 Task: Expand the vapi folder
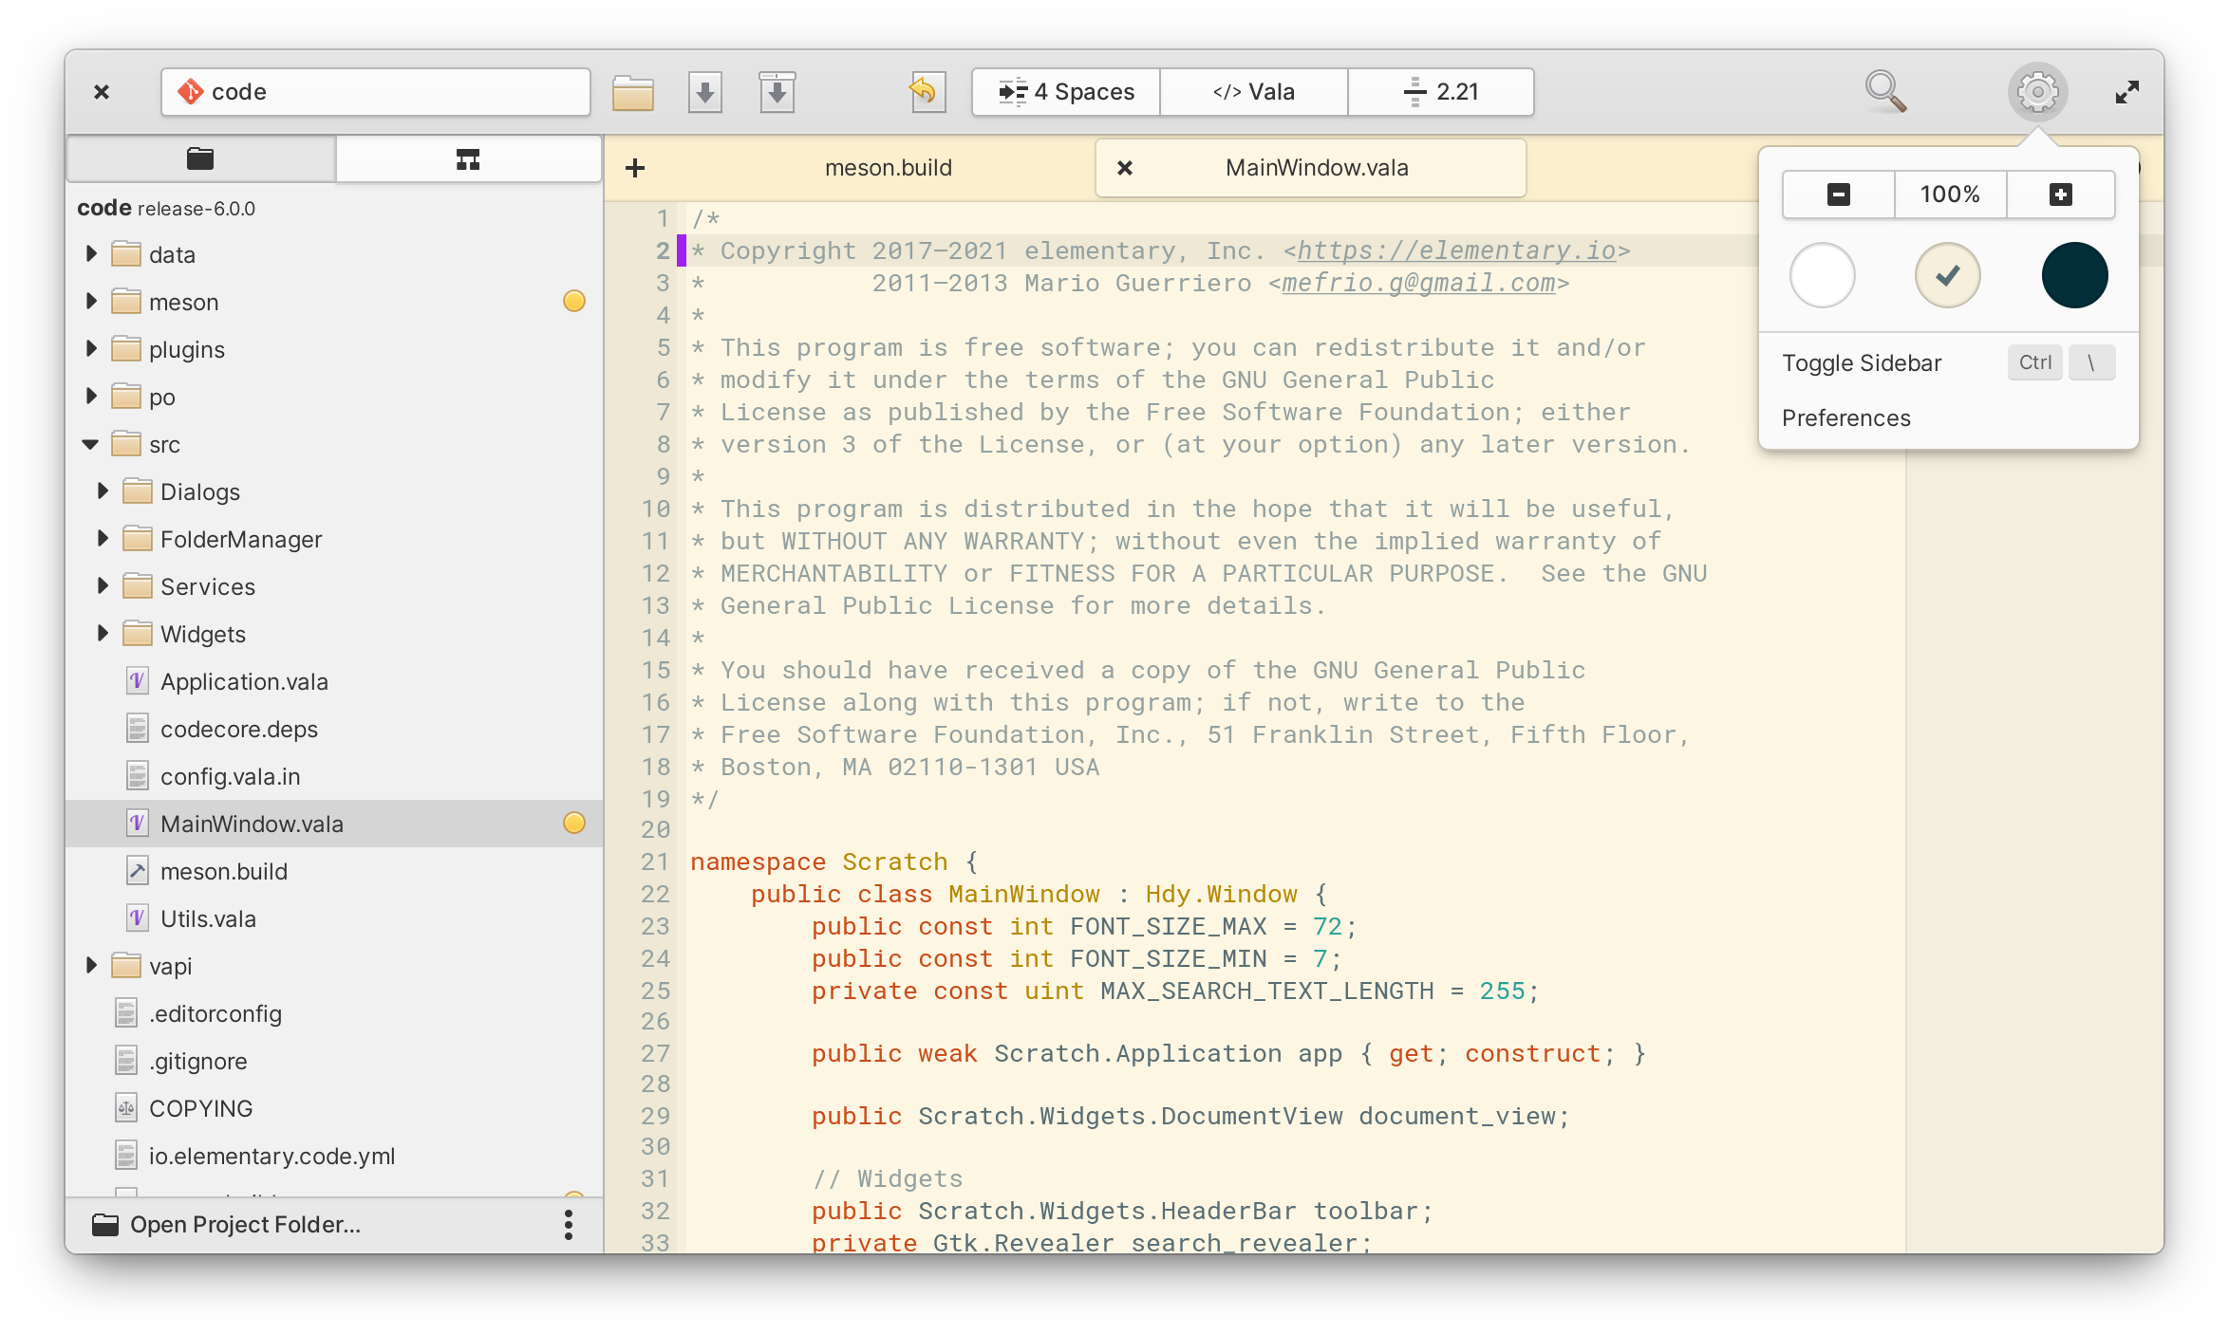tap(90, 965)
